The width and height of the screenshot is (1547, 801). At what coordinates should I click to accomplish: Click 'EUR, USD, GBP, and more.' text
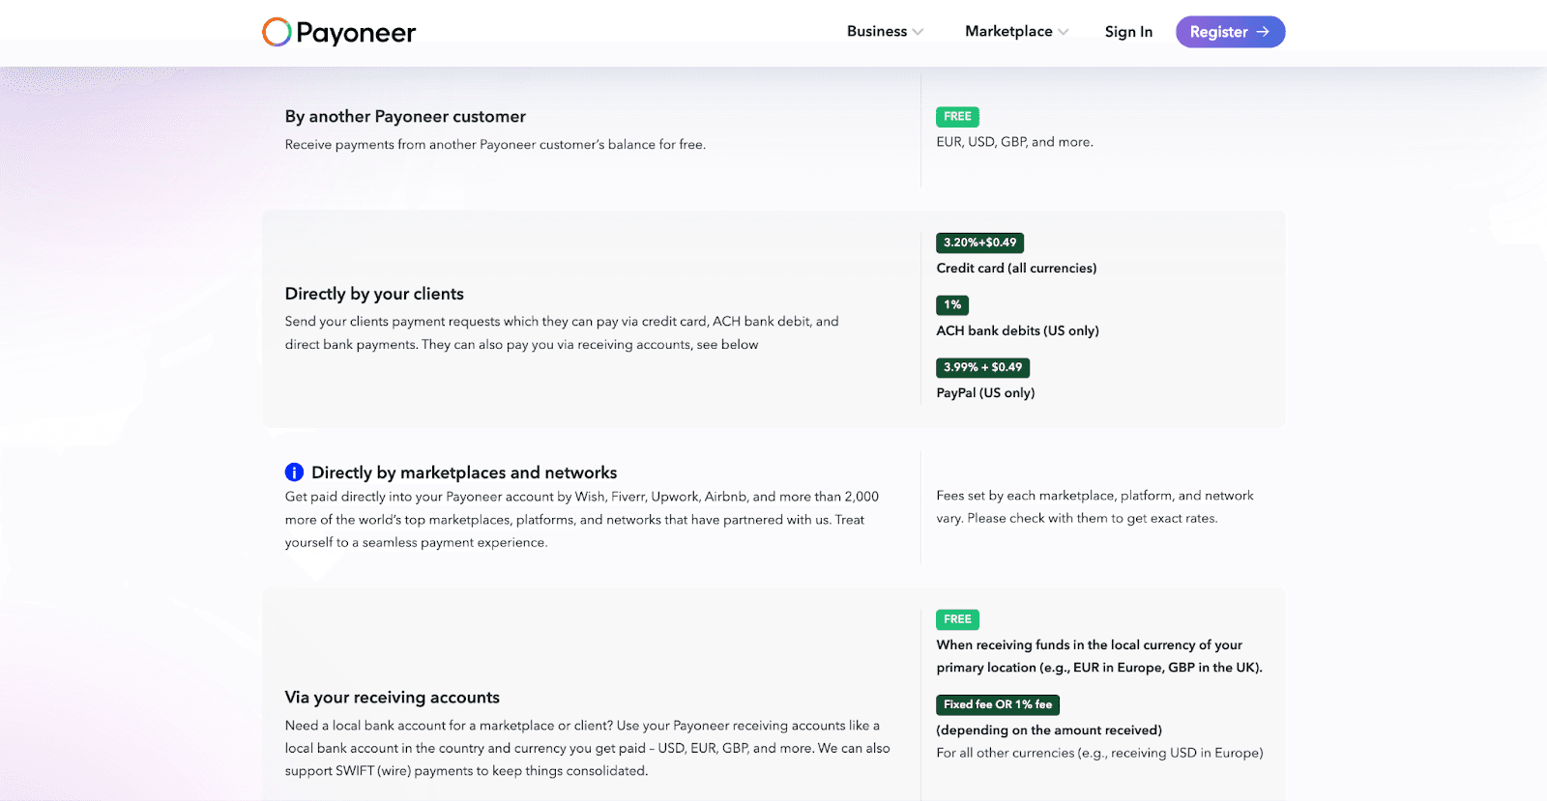(1014, 142)
